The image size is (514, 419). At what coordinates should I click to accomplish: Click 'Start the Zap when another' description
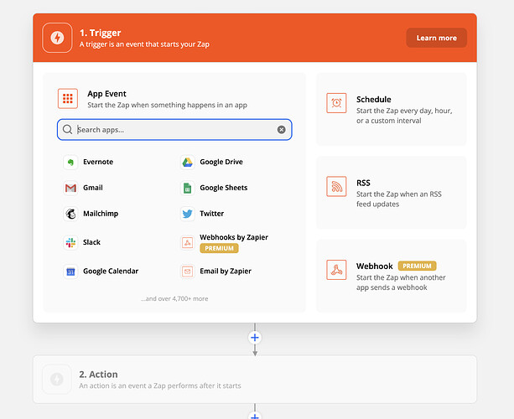tap(401, 282)
